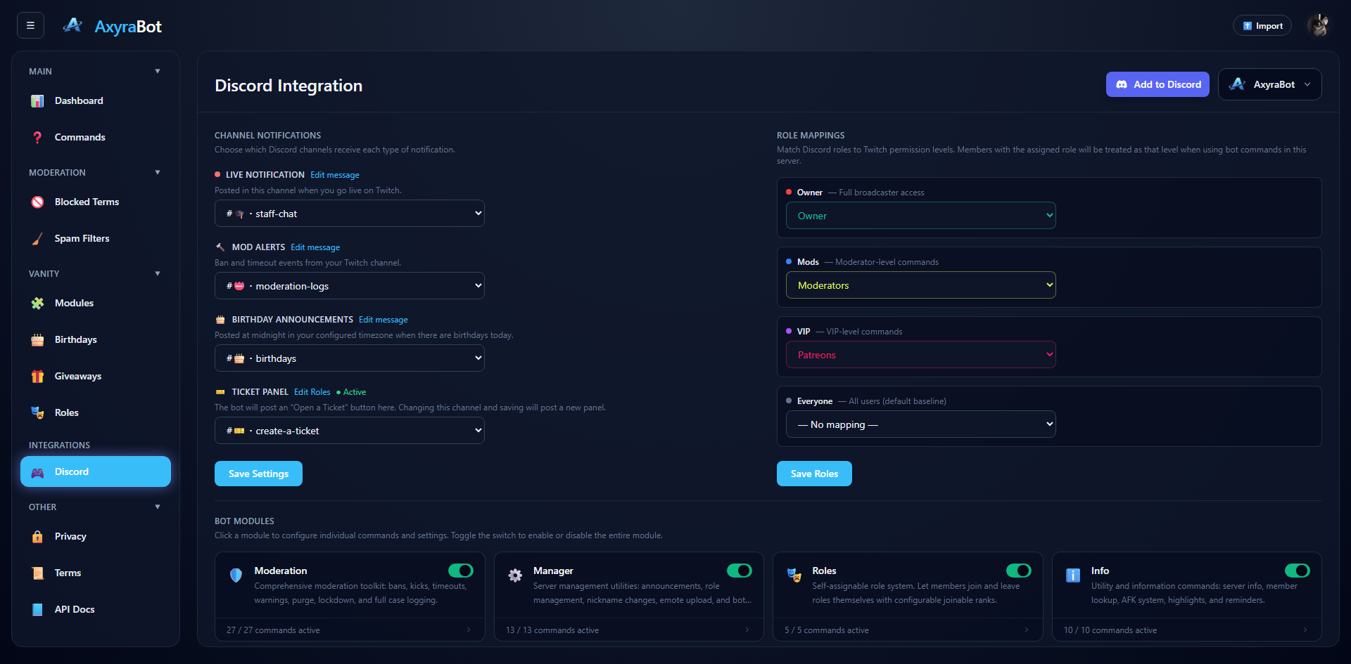This screenshot has height=664, width=1351.
Task: Collapse the OTHER sidebar section
Action: (x=158, y=507)
